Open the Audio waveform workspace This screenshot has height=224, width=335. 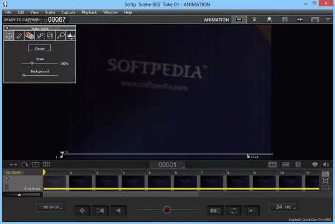[300, 20]
